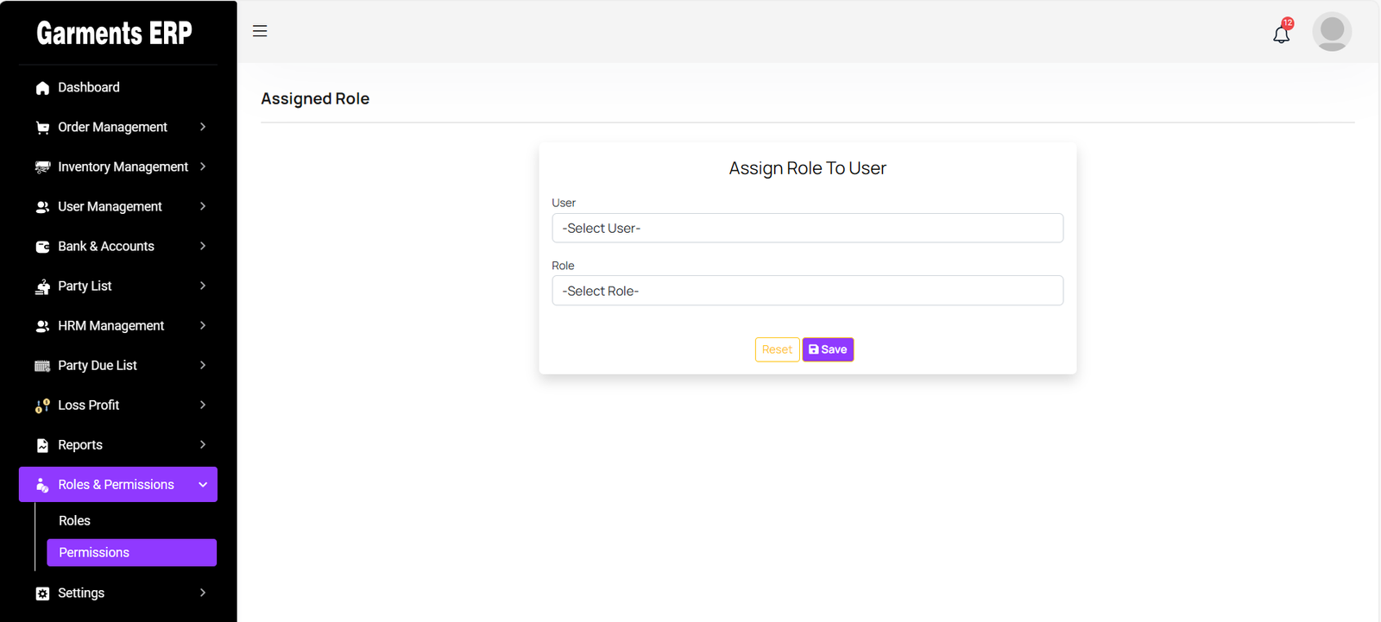Collapse the Roles & Permissions chevron
This screenshot has height=622, width=1381.
pos(203,485)
